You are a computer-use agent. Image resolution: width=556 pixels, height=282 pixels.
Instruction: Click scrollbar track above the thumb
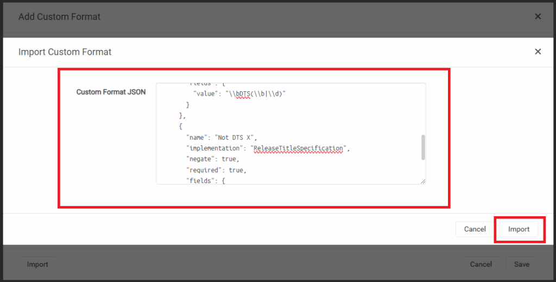click(x=422, y=109)
